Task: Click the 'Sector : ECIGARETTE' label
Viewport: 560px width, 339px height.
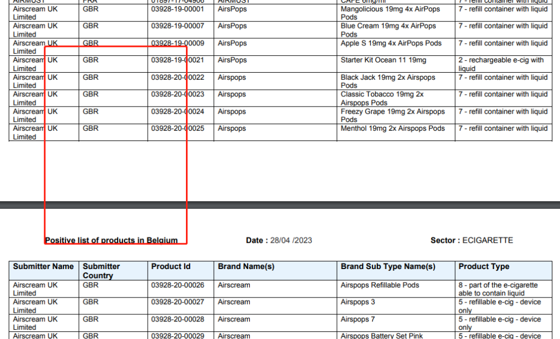Action: pos(472,240)
